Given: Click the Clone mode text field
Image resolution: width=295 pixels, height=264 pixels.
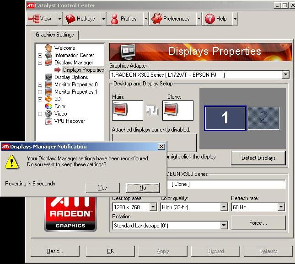Looking at the screenshot, I should [226, 184].
